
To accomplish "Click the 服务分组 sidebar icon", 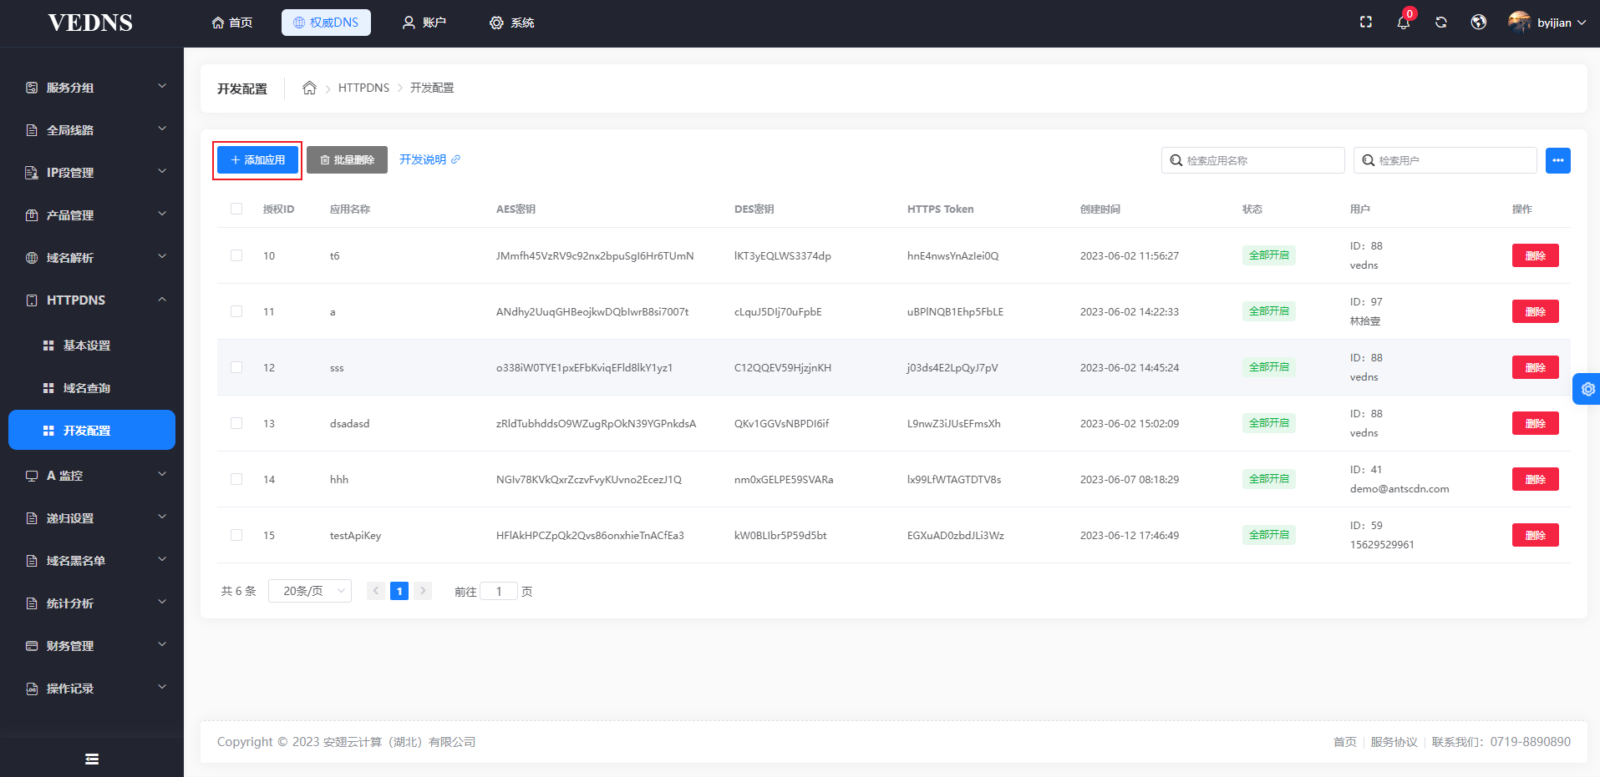I will (32, 88).
